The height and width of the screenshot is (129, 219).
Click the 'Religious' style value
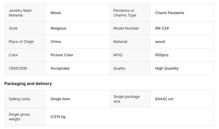pyautogui.click(x=59, y=28)
